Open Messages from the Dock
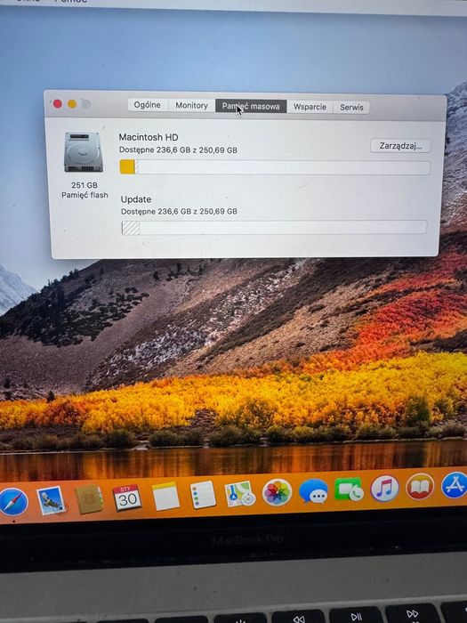 coord(313,491)
